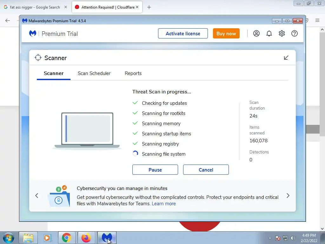Image resolution: width=325 pixels, height=244 pixels.
Task: Click the taskbar clock showing 4:49 PM
Action: [309, 238]
